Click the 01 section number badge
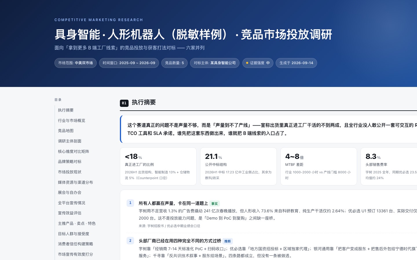Image resolution: width=417 pixels, height=260 pixels. pyautogui.click(x=124, y=103)
